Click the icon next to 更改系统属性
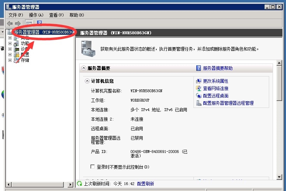 tap(199, 81)
